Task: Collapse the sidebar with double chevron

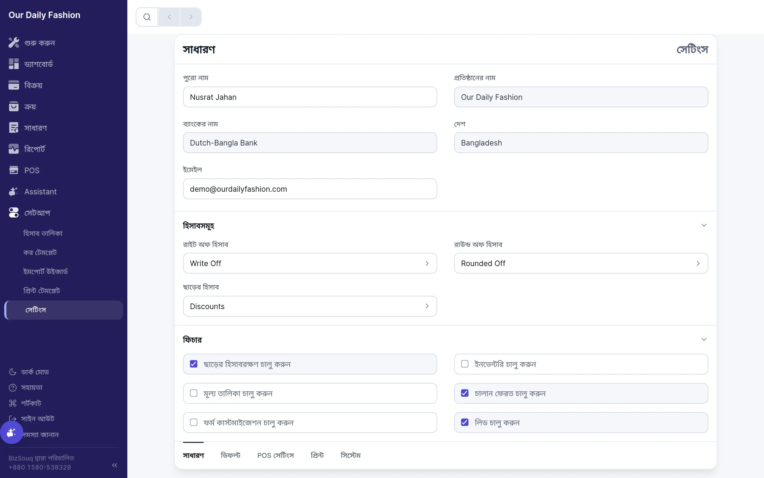Action: 115,465
